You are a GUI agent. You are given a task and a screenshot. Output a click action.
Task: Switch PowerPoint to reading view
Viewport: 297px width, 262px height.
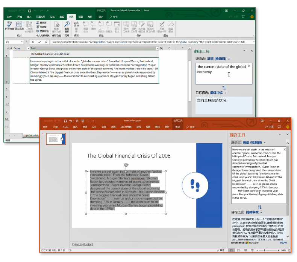pos(245,250)
